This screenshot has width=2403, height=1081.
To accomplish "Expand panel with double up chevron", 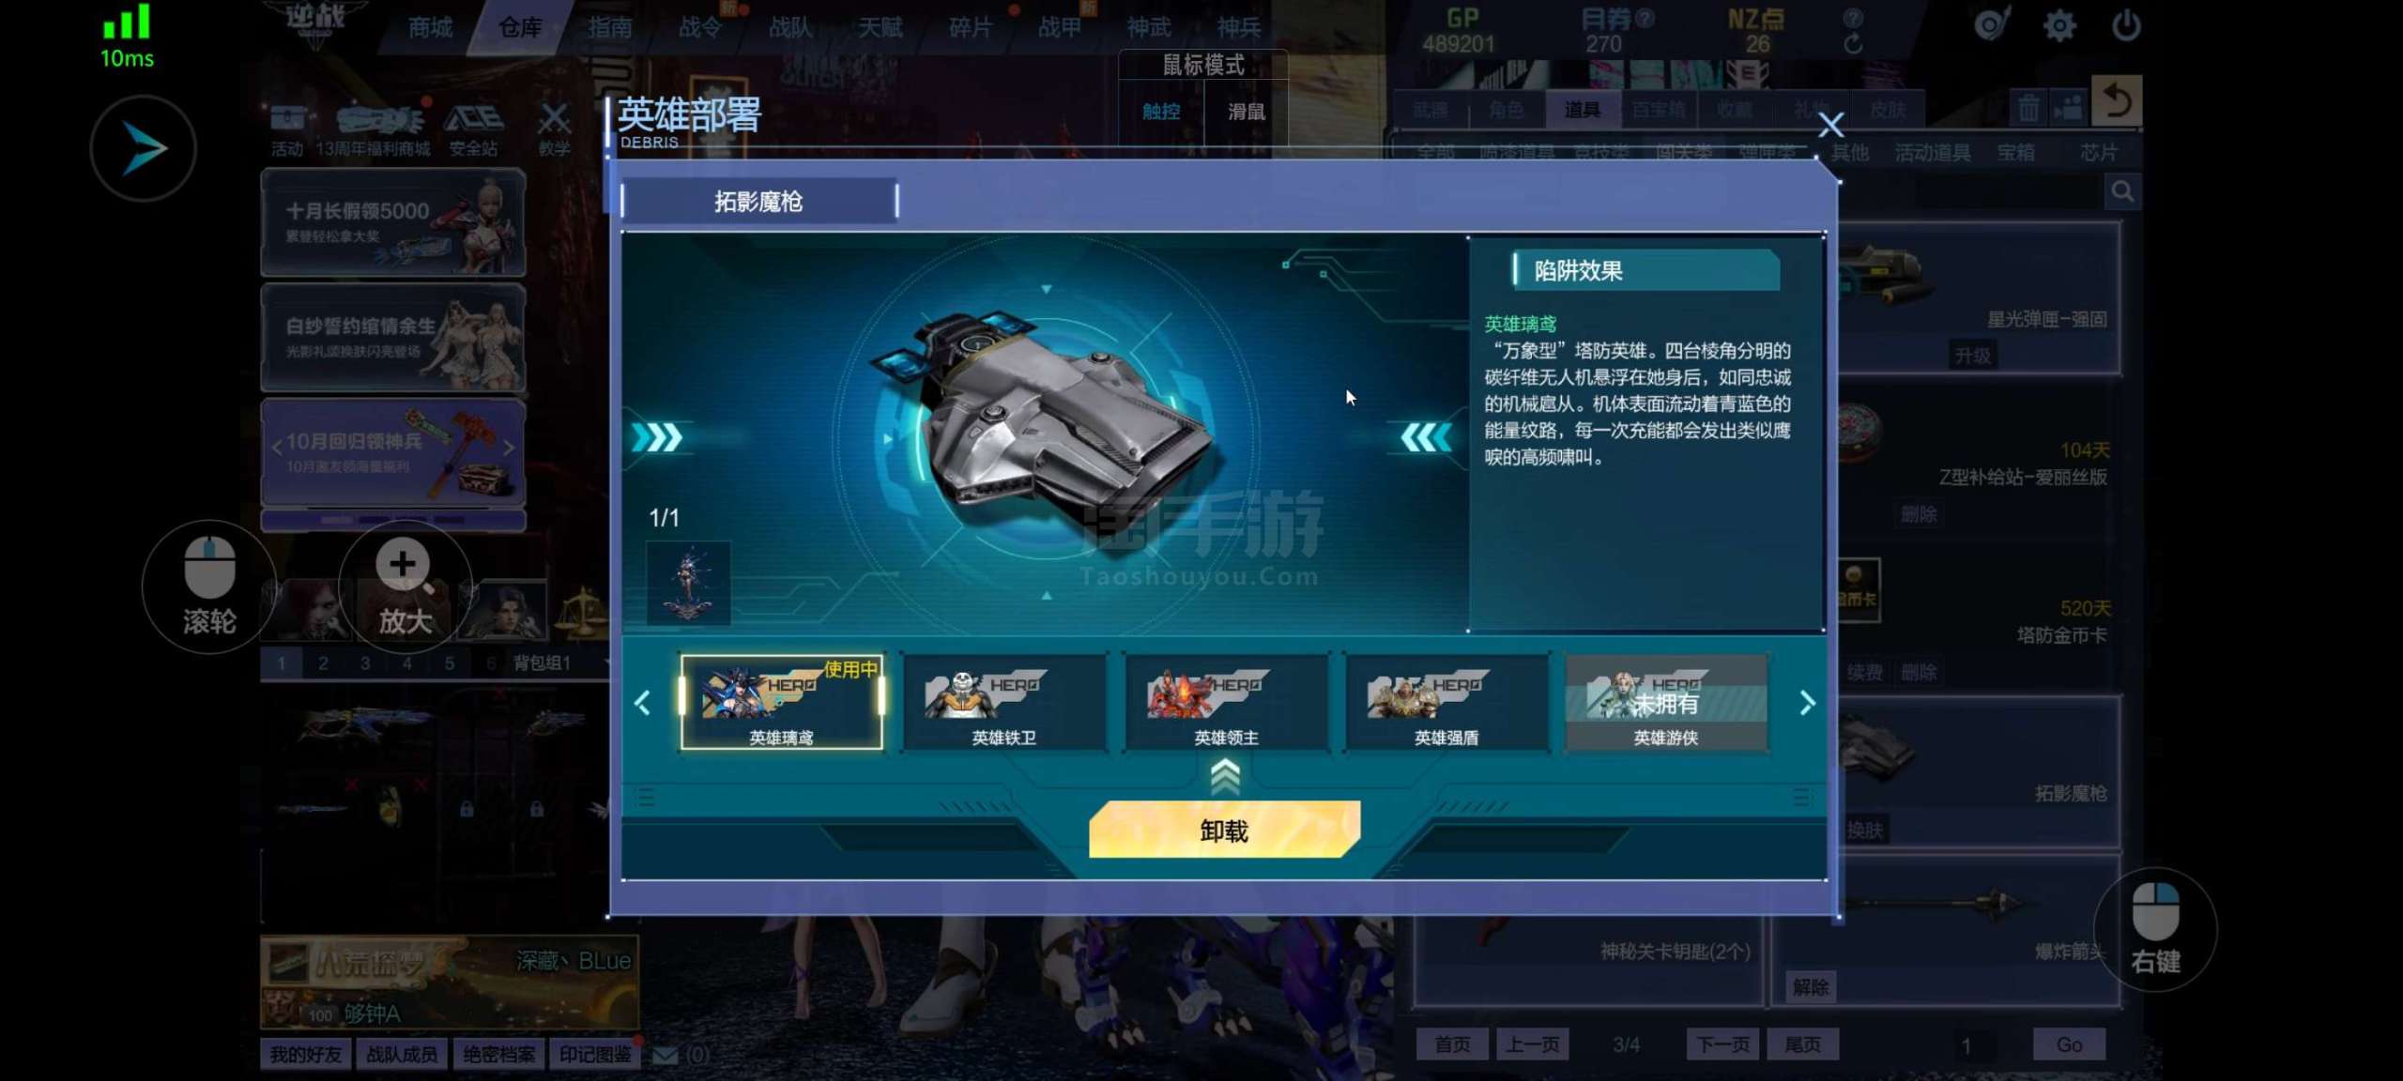I will 1225,776.
